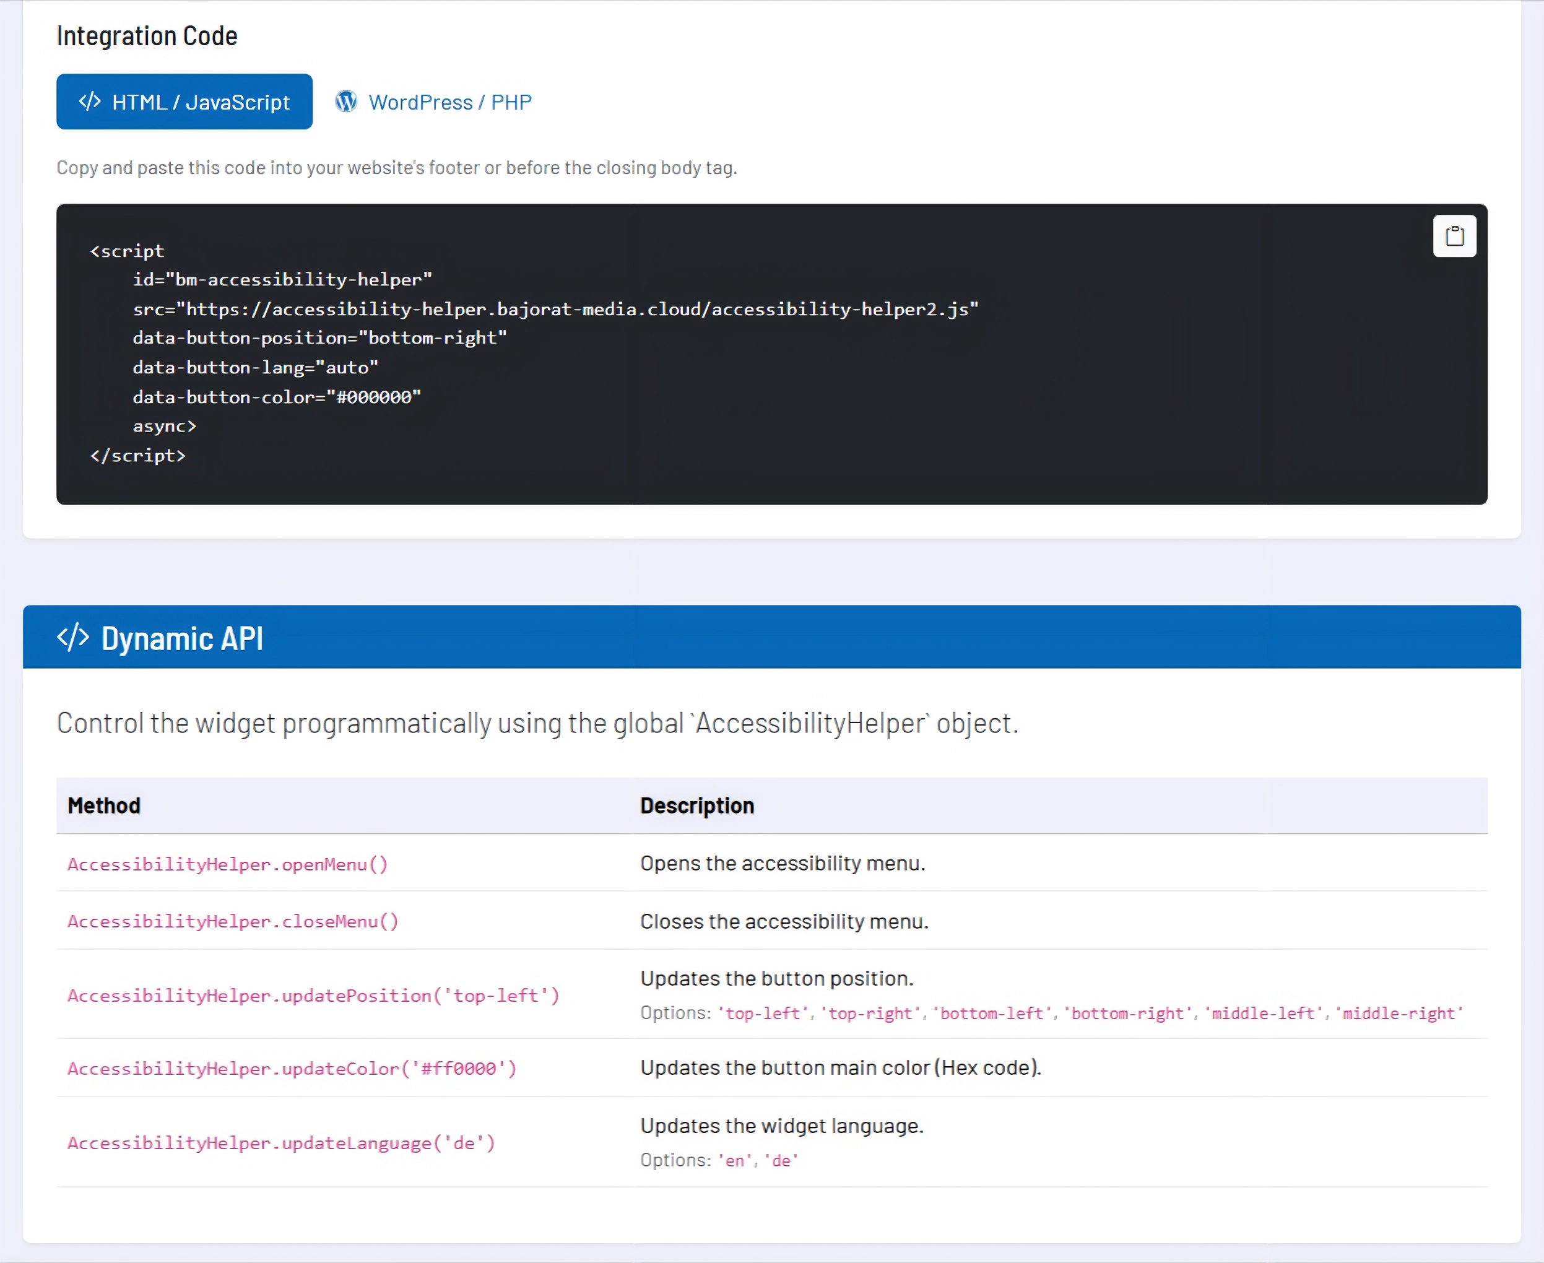This screenshot has height=1263, width=1544.
Task: Click the opening <script line
Action: (128, 251)
